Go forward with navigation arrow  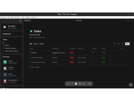pos(72,84)
